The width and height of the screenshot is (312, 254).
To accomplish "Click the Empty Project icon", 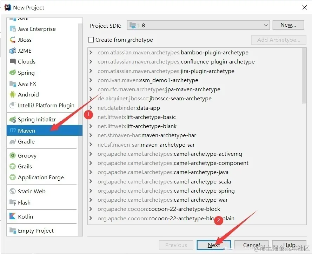I will point(13,230).
